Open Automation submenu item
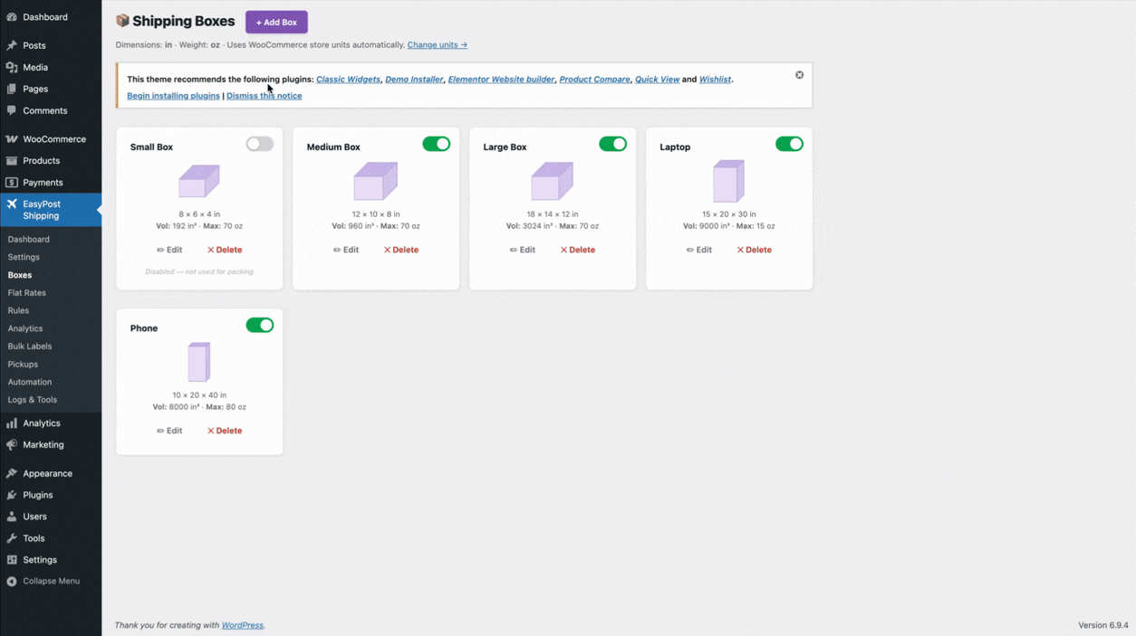The image size is (1136, 636). tap(30, 382)
